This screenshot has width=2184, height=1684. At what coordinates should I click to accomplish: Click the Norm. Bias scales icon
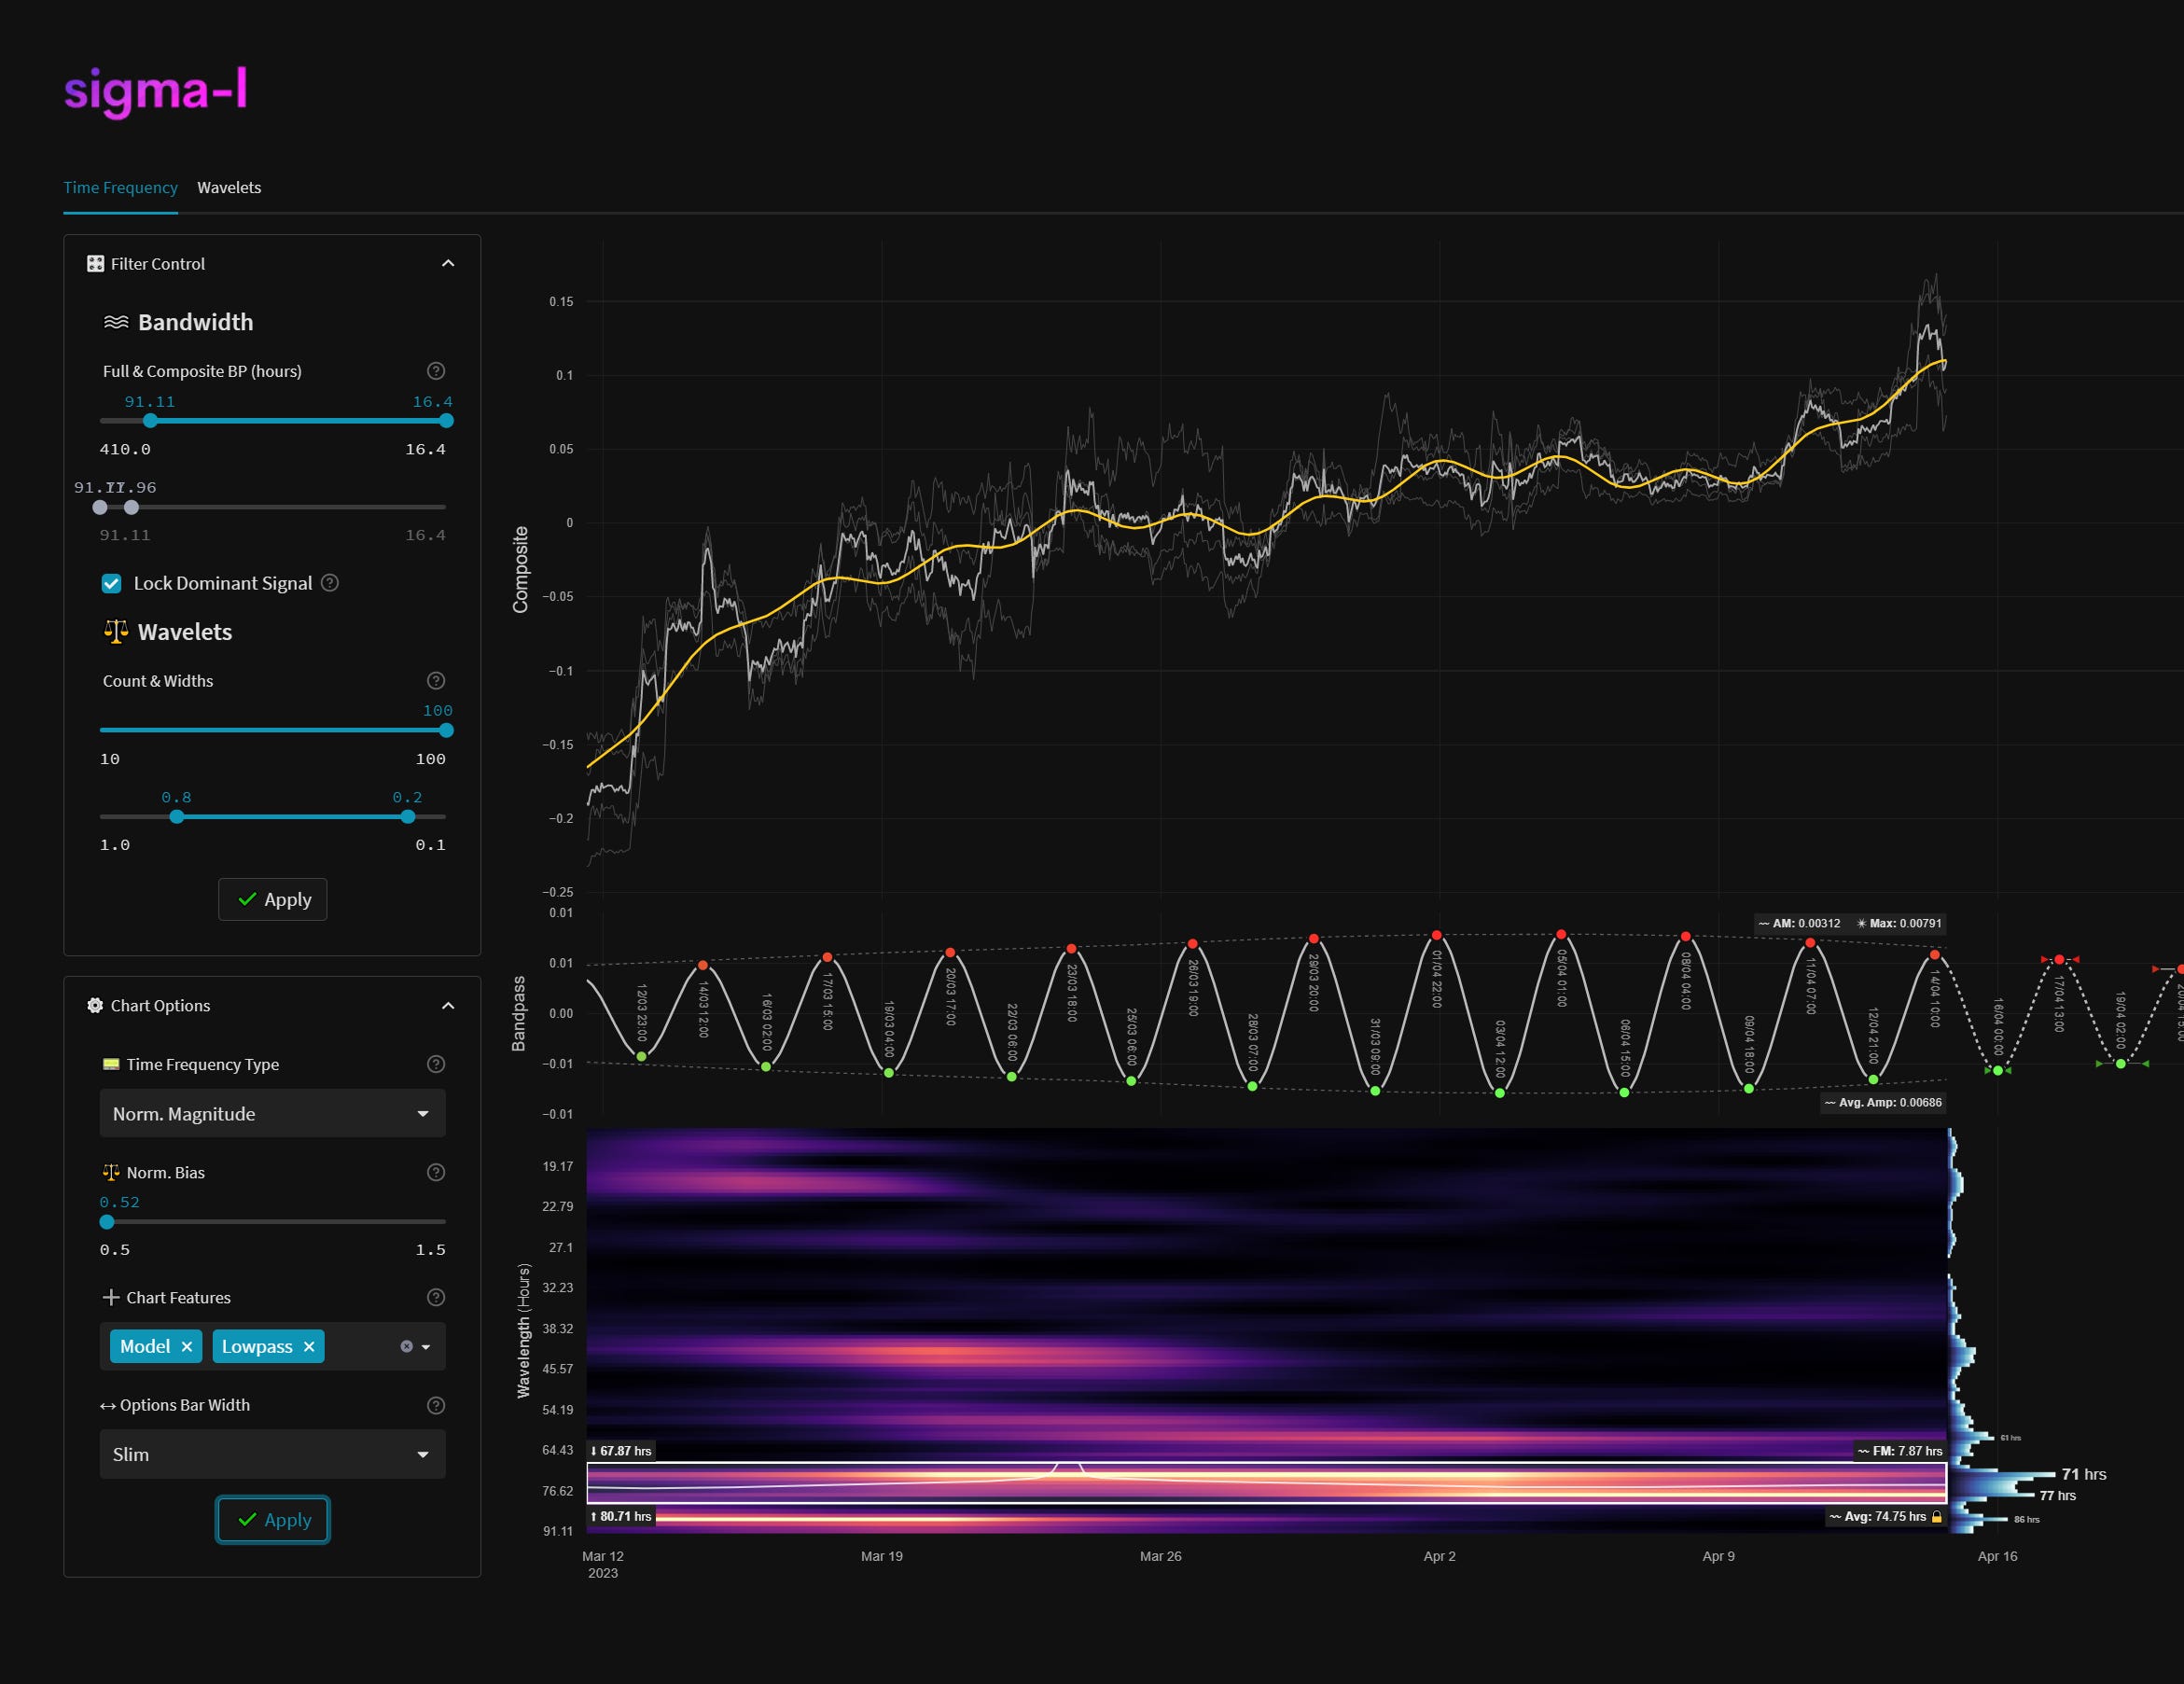pos(111,1172)
